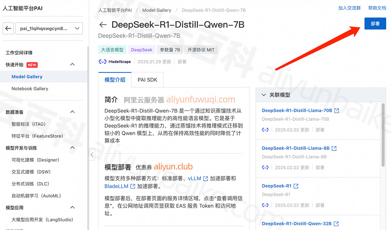Open external link icon for DeepSeek-R1-Distill-Llama-70B
This screenshot has width=391, height=230.
coord(337,111)
